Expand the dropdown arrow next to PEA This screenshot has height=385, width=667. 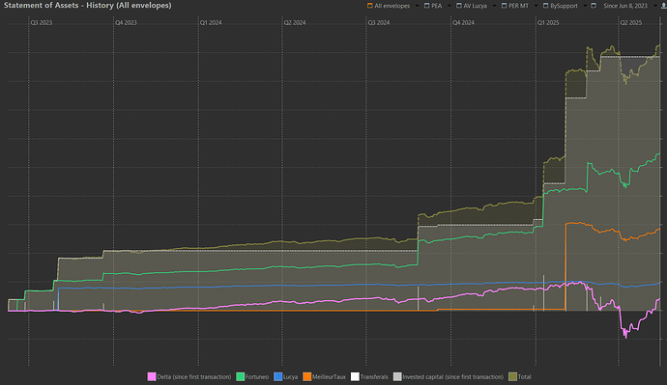[x=449, y=6]
